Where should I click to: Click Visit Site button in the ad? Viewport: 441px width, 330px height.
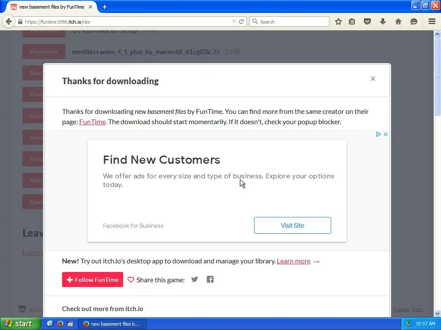[x=292, y=225]
